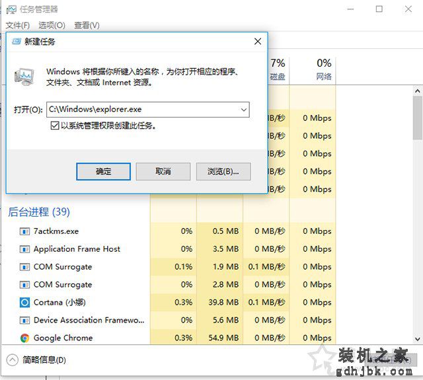Screen dimensions: 423x380
Task: Click the 3.5 MB memory value
Action: [225, 249]
